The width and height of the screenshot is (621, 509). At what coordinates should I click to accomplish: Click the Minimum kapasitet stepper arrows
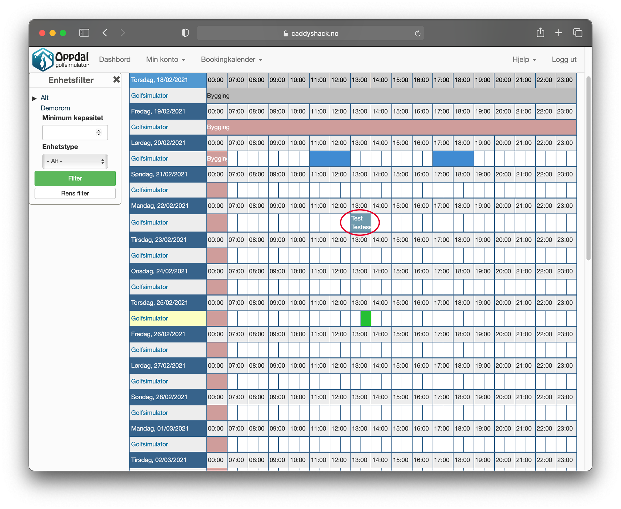point(99,132)
